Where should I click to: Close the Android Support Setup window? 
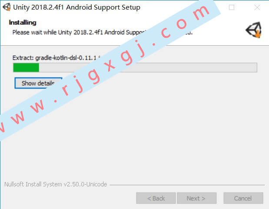tap(257, 7)
